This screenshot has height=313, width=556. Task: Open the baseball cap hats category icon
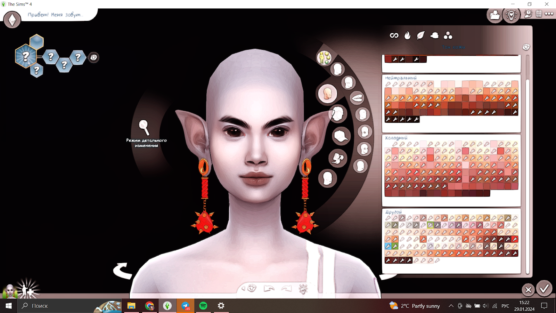pyautogui.click(x=341, y=136)
